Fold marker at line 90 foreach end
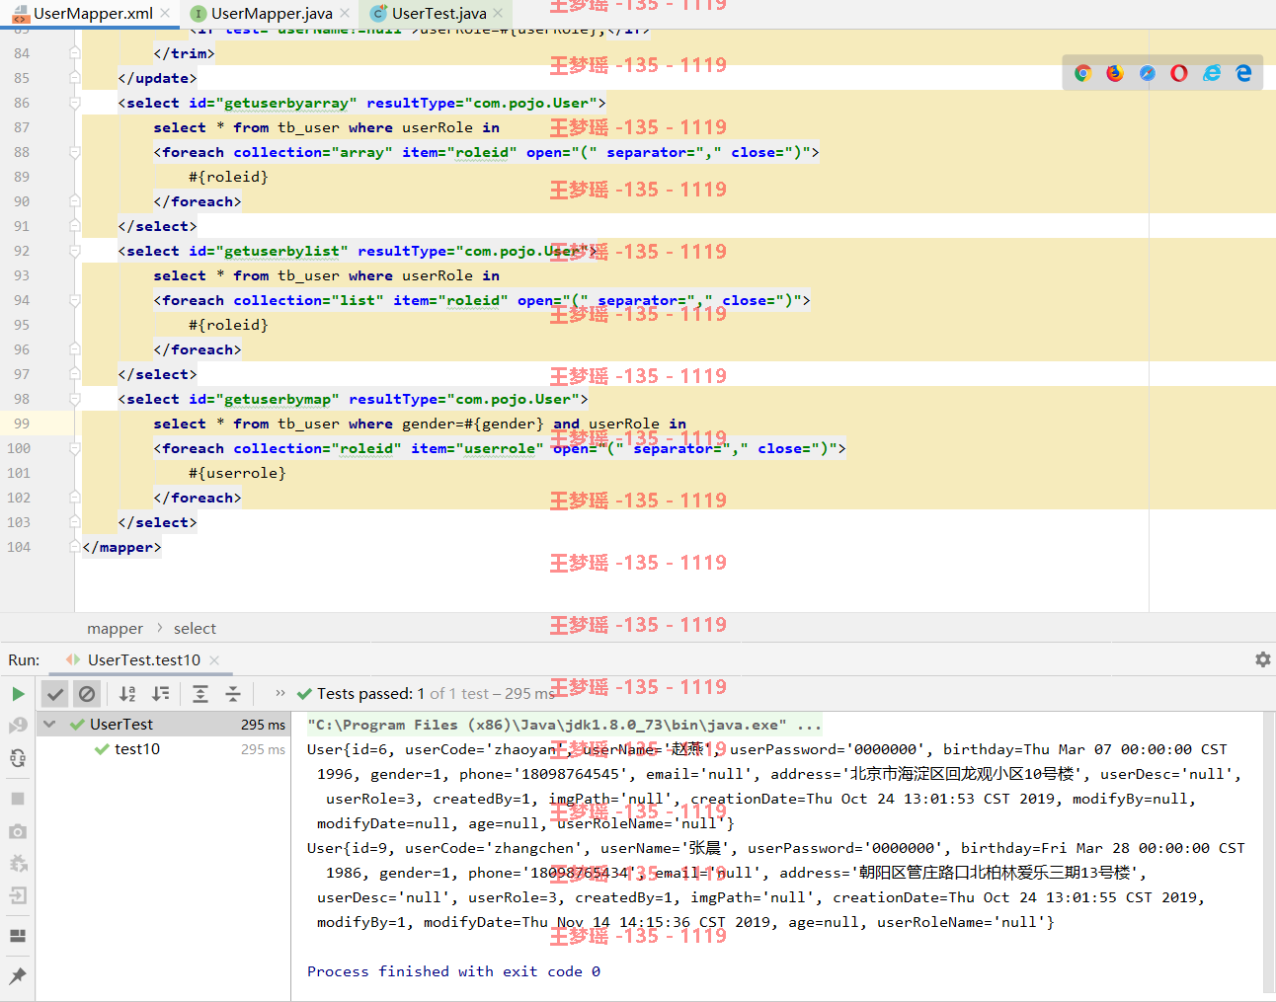 pos(75,201)
